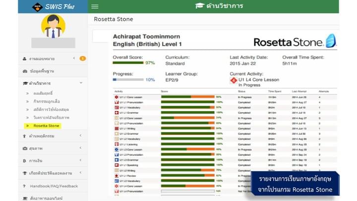Click the Rosetta Stone logo icon
This screenshot has height=201, width=357.
[x=331, y=41]
